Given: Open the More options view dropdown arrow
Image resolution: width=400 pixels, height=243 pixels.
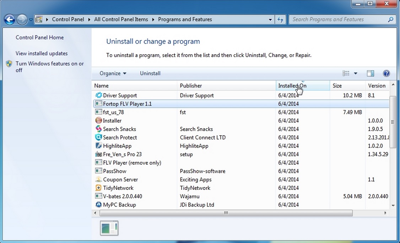Looking at the screenshot, I should coord(355,73).
